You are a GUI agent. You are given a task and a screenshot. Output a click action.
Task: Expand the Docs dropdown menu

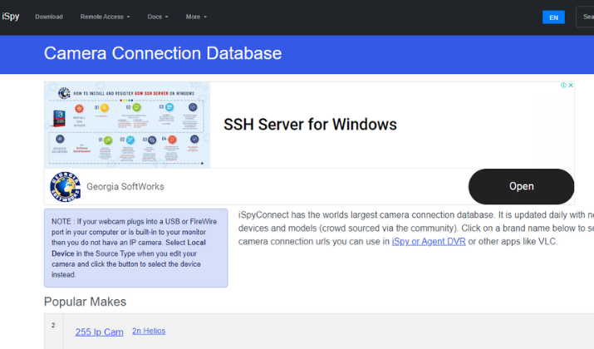(158, 17)
